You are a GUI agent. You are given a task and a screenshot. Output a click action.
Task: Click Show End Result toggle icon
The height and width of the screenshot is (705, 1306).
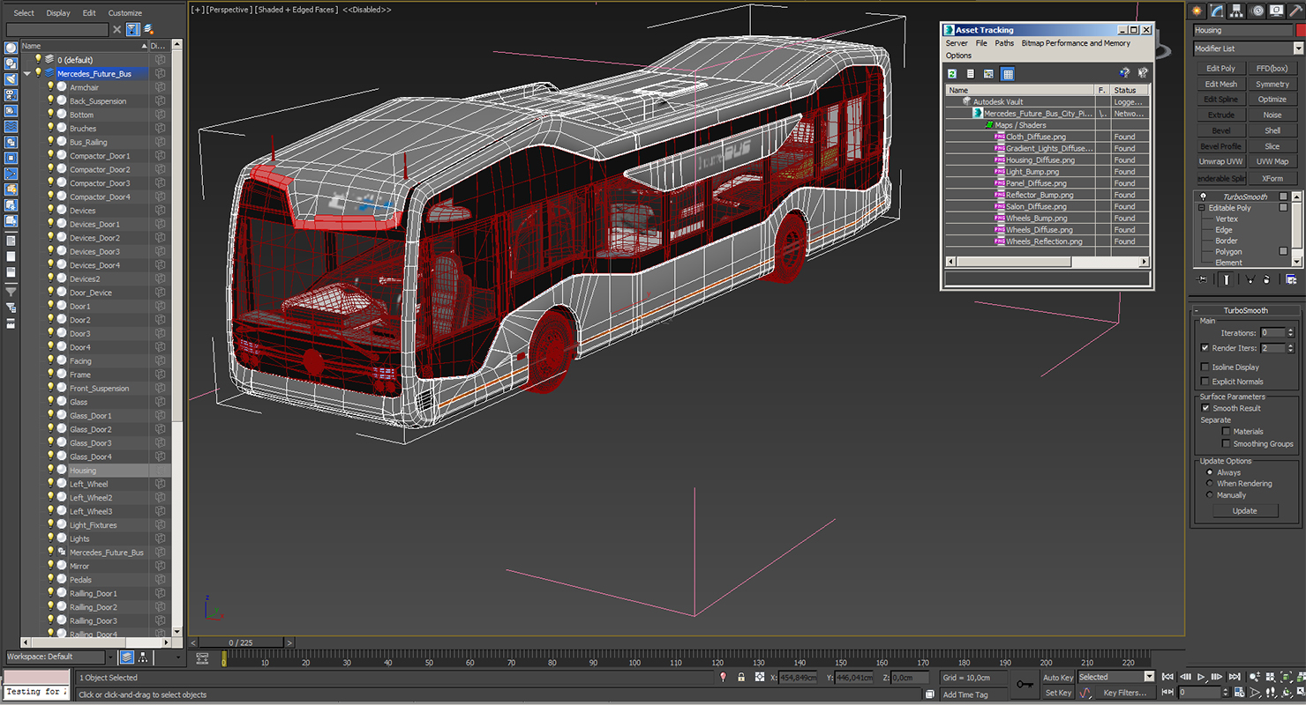[1226, 279]
